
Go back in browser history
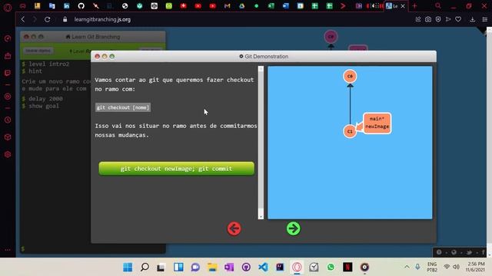[x=23, y=19]
